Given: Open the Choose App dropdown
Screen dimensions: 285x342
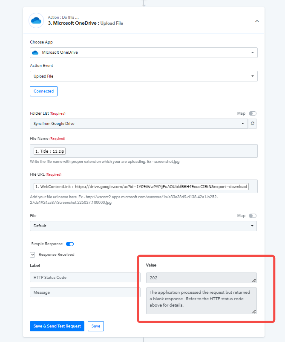Looking at the screenshot, I should (144, 52).
